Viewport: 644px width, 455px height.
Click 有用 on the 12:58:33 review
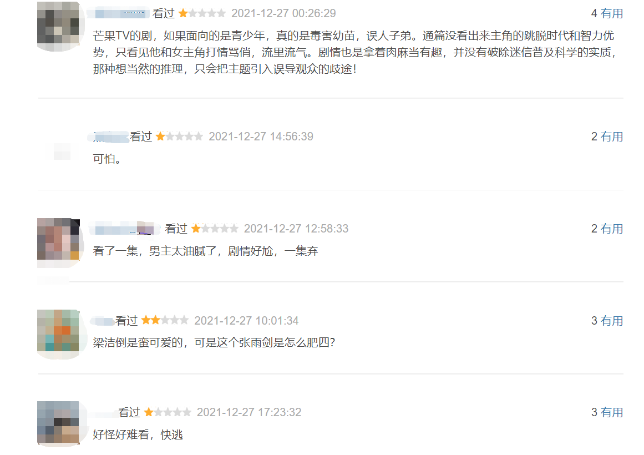(612, 229)
